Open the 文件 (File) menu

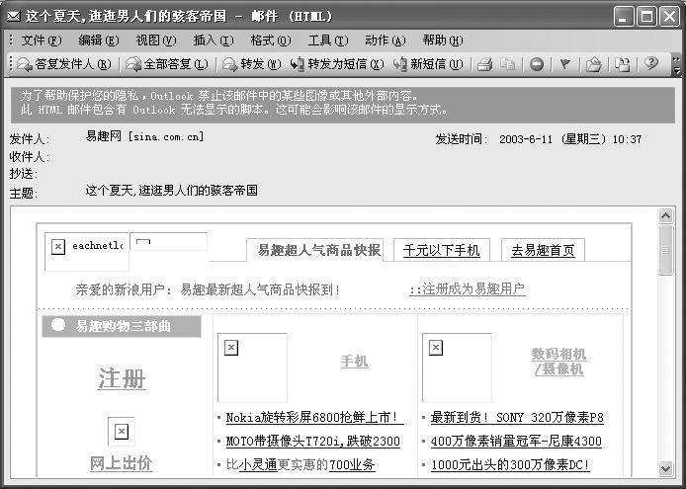[41, 41]
